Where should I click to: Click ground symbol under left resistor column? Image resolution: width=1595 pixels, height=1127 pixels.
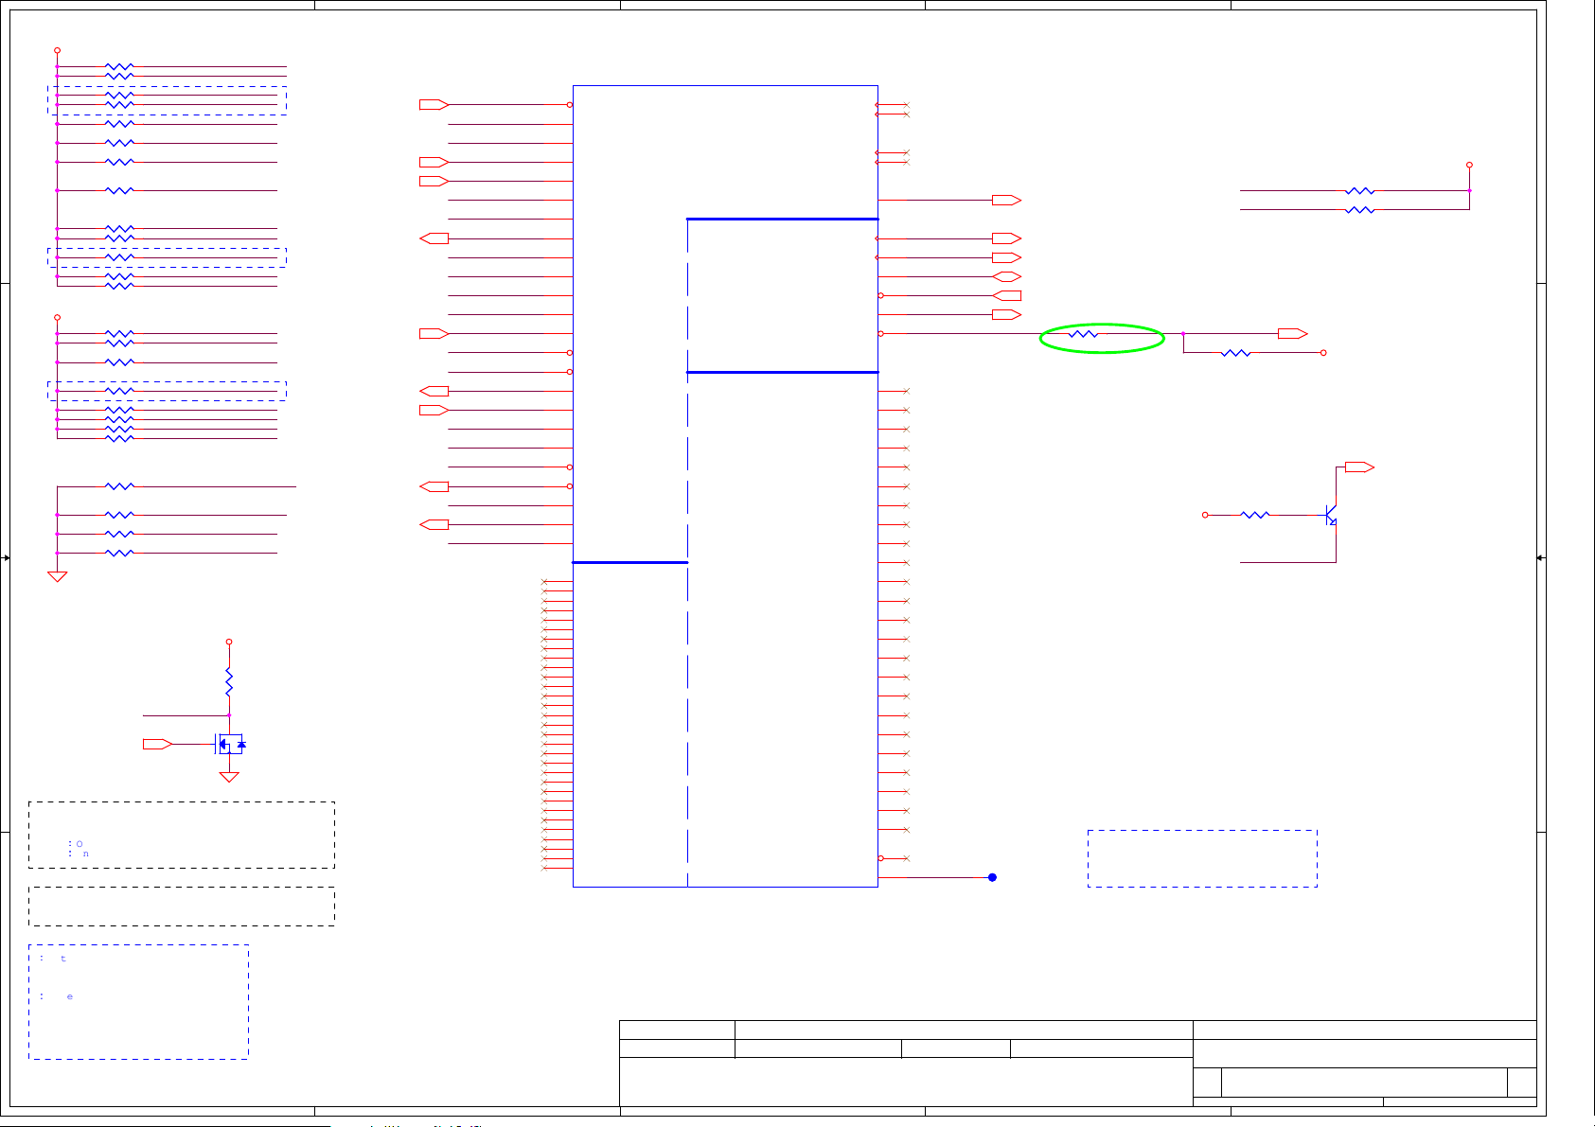[x=57, y=576]
